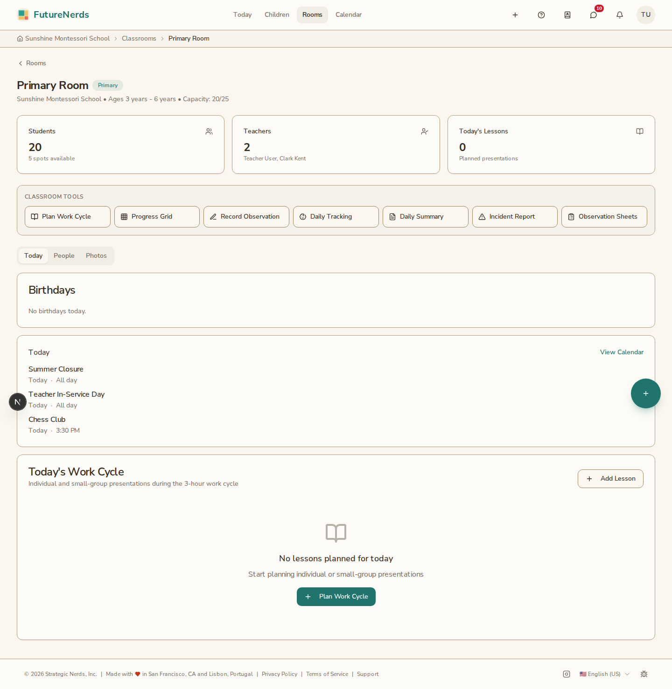Open the plus quick-add icon in header

515,15
